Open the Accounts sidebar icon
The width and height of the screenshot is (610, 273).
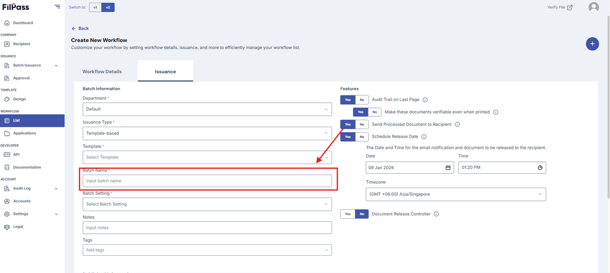click(7, 201)
